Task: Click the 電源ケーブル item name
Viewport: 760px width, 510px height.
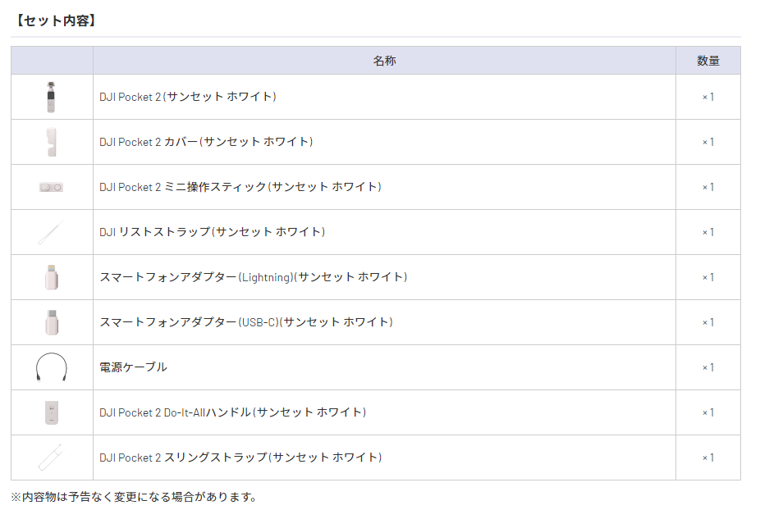Action: (133, 367)
